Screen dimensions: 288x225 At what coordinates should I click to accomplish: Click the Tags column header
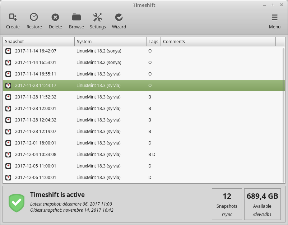pyautogui.click(x=154, y=42)
